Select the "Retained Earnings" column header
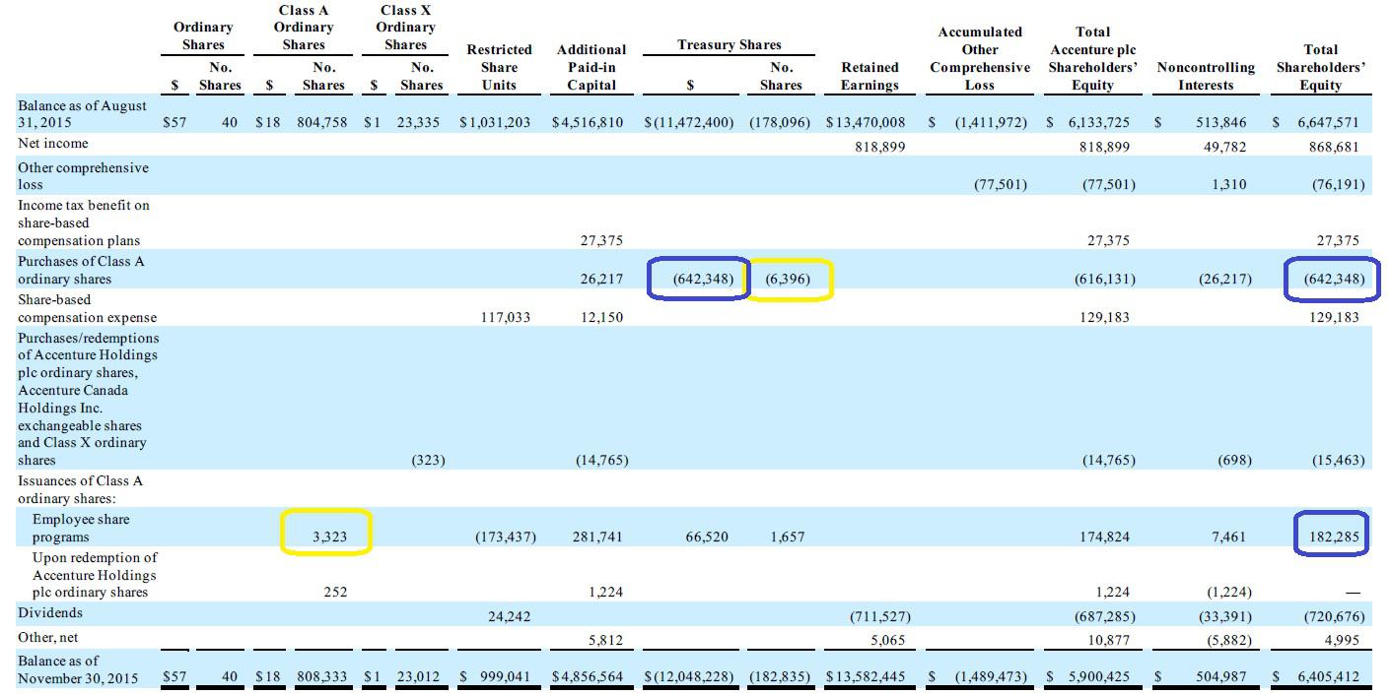This screenshot has height=695, width=1391. 869,76
